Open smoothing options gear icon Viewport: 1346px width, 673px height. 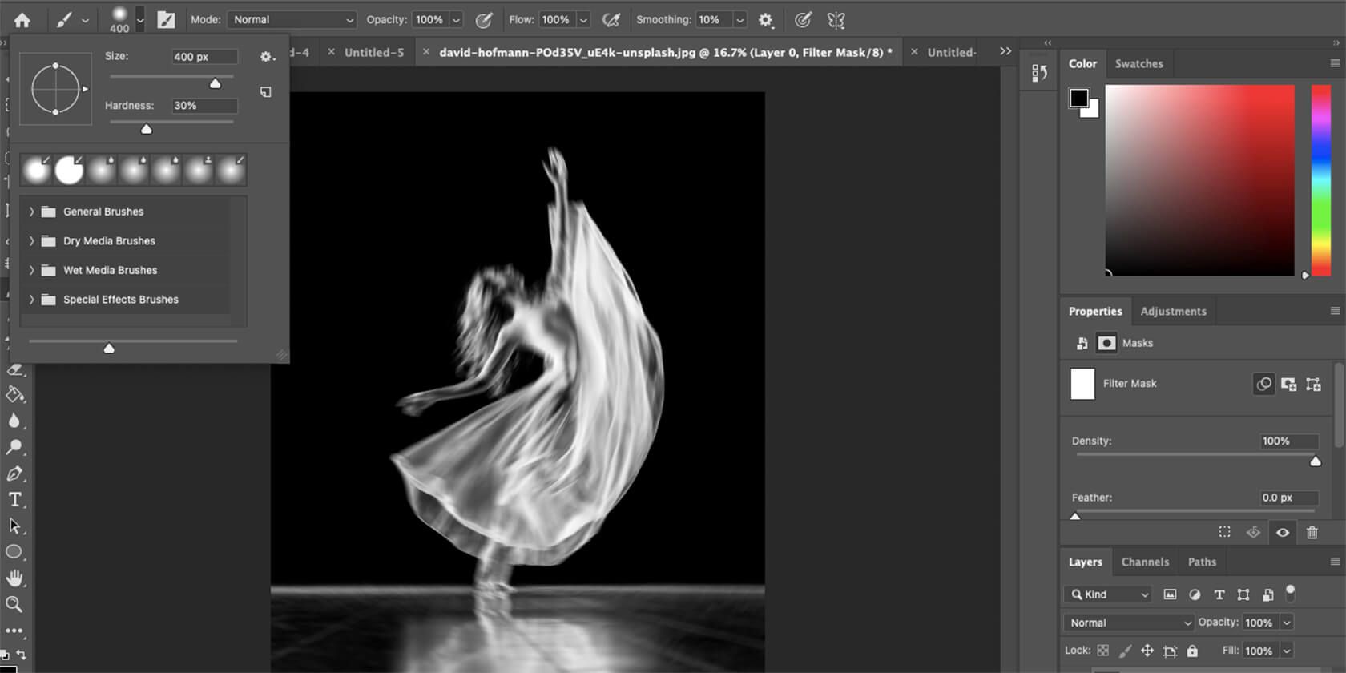click(766, 20)
